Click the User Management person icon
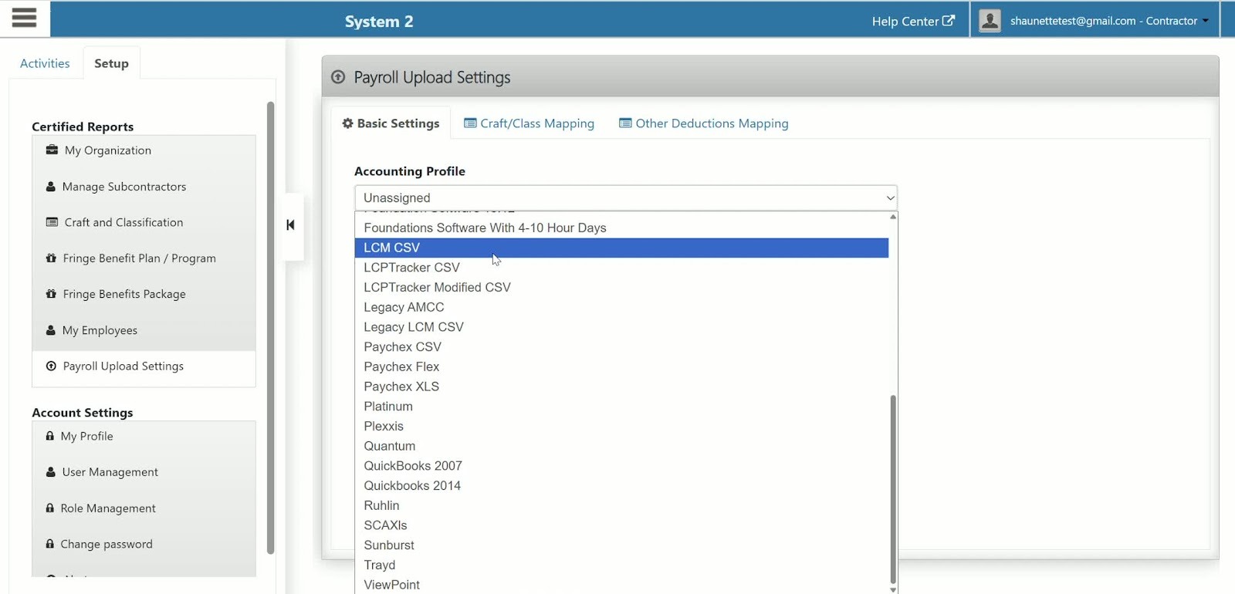Viewport: 1235px width, 594px height. click(51, 472)
